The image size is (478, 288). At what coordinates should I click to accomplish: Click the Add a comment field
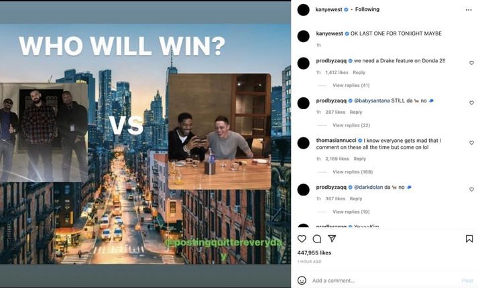(384, 281)
